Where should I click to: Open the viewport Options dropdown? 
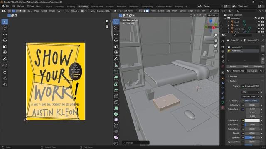pyautogui.click(x=213, y=15)
